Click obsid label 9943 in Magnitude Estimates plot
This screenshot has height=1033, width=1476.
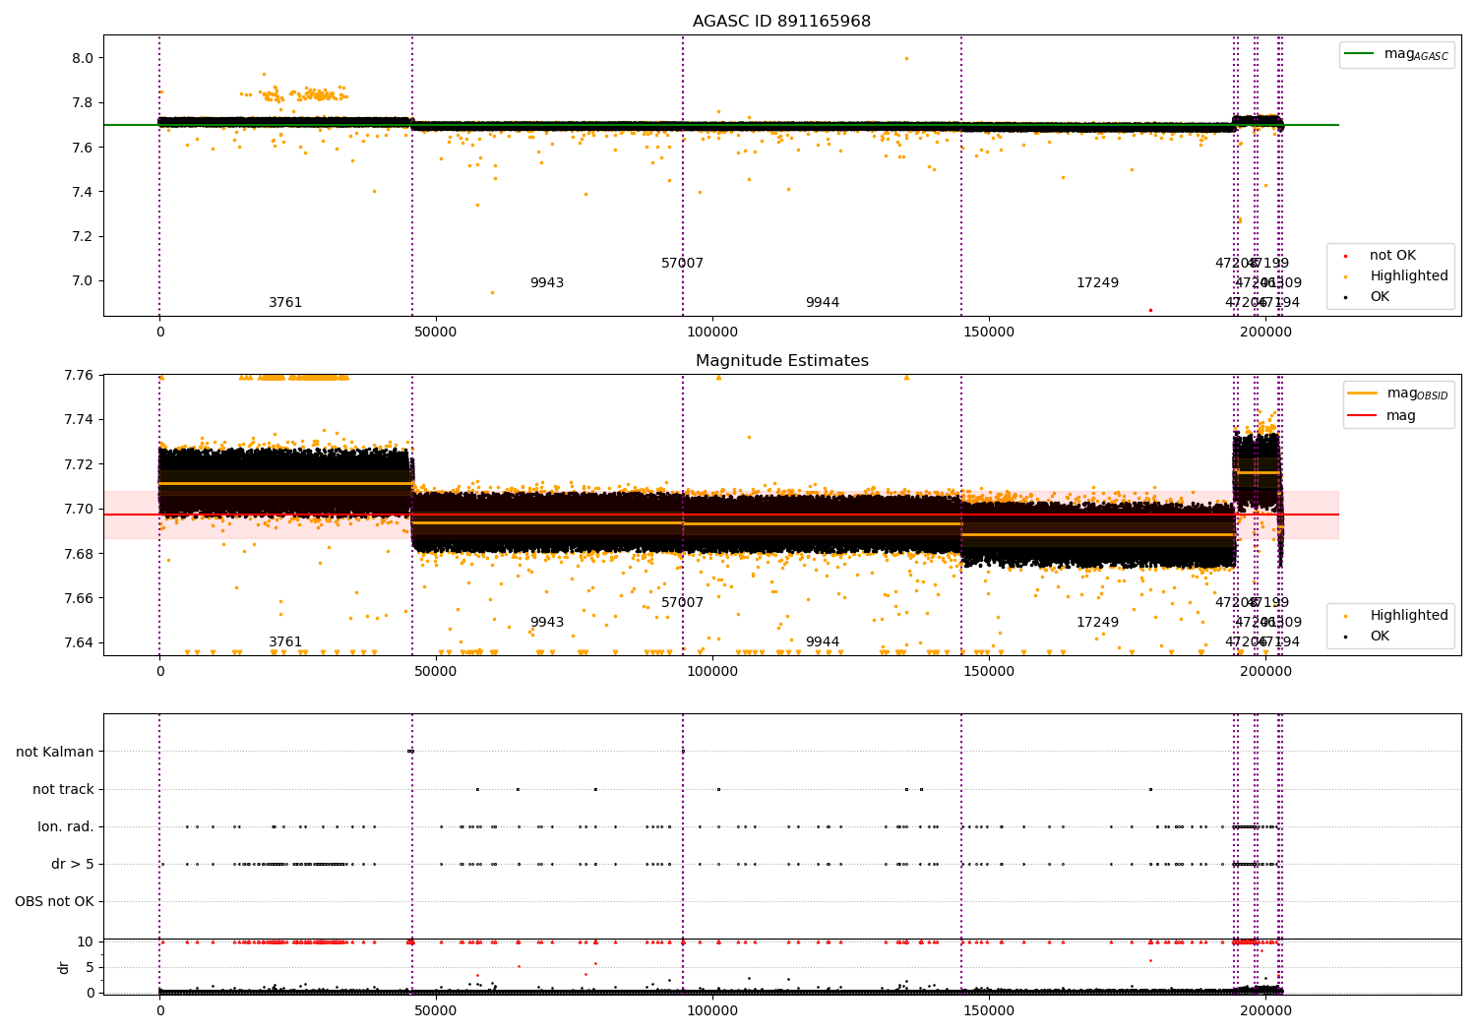click(547, 623)
